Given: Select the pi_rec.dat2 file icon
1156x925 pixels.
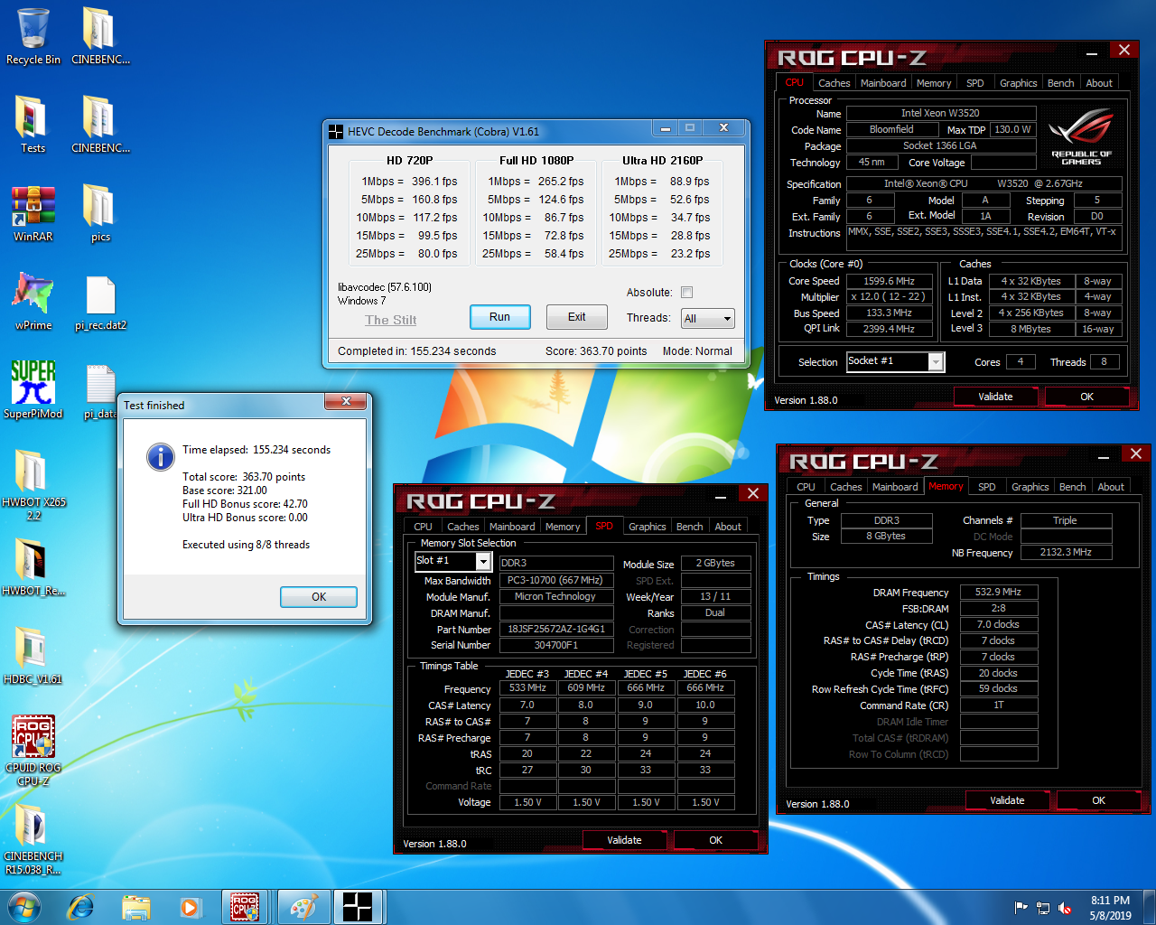Looking at the screenshot, I should point(100,302).
